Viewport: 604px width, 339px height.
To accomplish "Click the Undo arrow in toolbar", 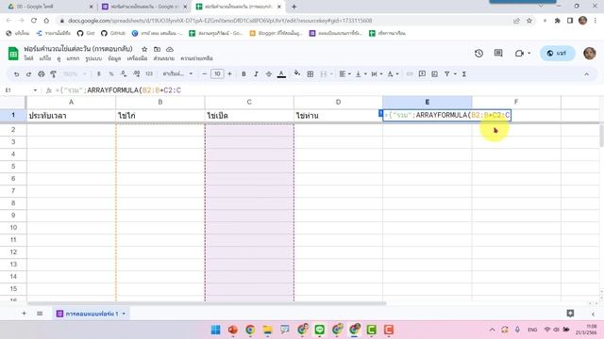I will click(16, 73).
